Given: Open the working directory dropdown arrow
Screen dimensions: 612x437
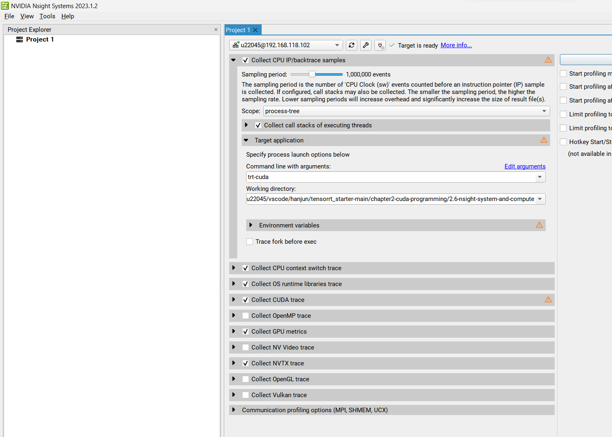Looking at the screenshot, I should point(540,199).
